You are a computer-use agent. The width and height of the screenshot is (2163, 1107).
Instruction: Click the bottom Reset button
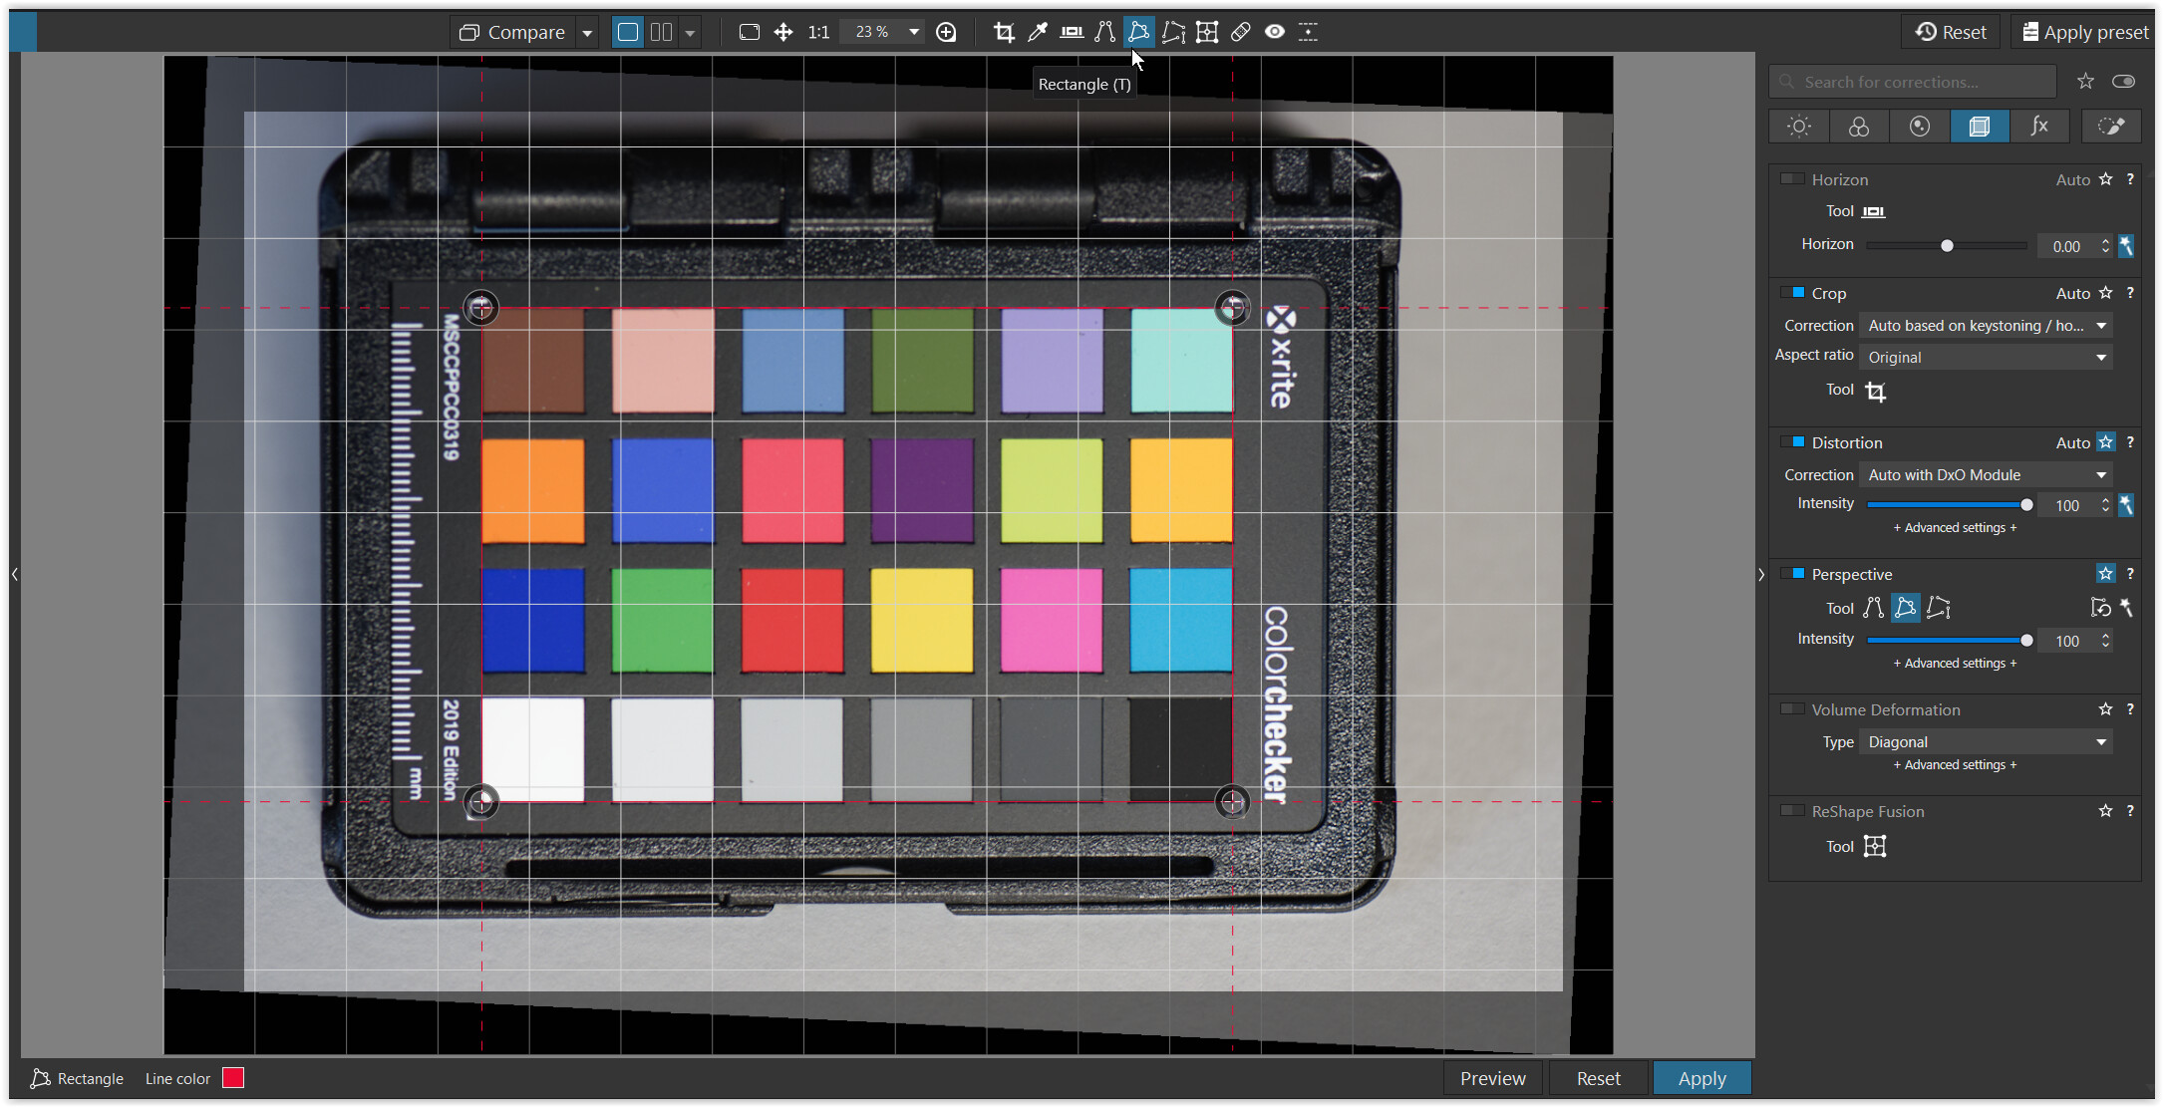pos(1598,1078)
